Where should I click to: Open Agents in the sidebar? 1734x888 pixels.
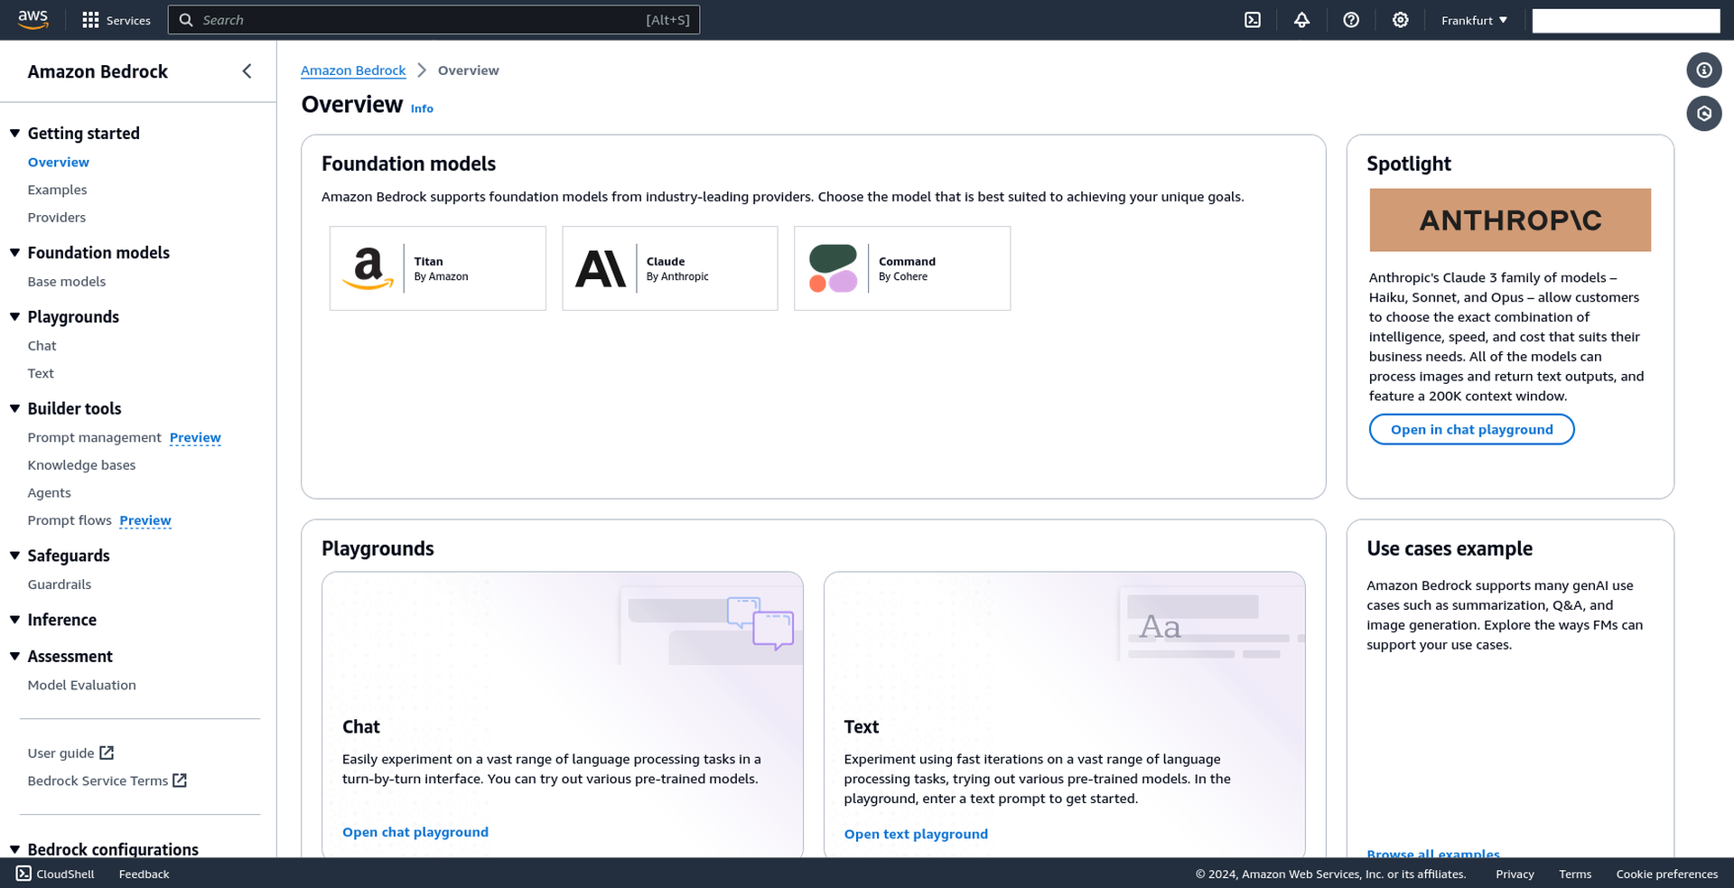[x=50, y=493]
